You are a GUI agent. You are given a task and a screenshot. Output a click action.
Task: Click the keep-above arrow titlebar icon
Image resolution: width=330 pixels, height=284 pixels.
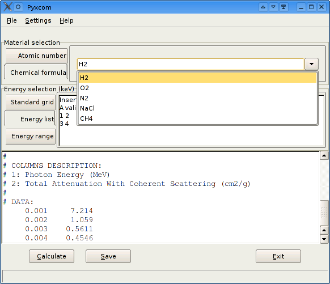pos(263,7)
